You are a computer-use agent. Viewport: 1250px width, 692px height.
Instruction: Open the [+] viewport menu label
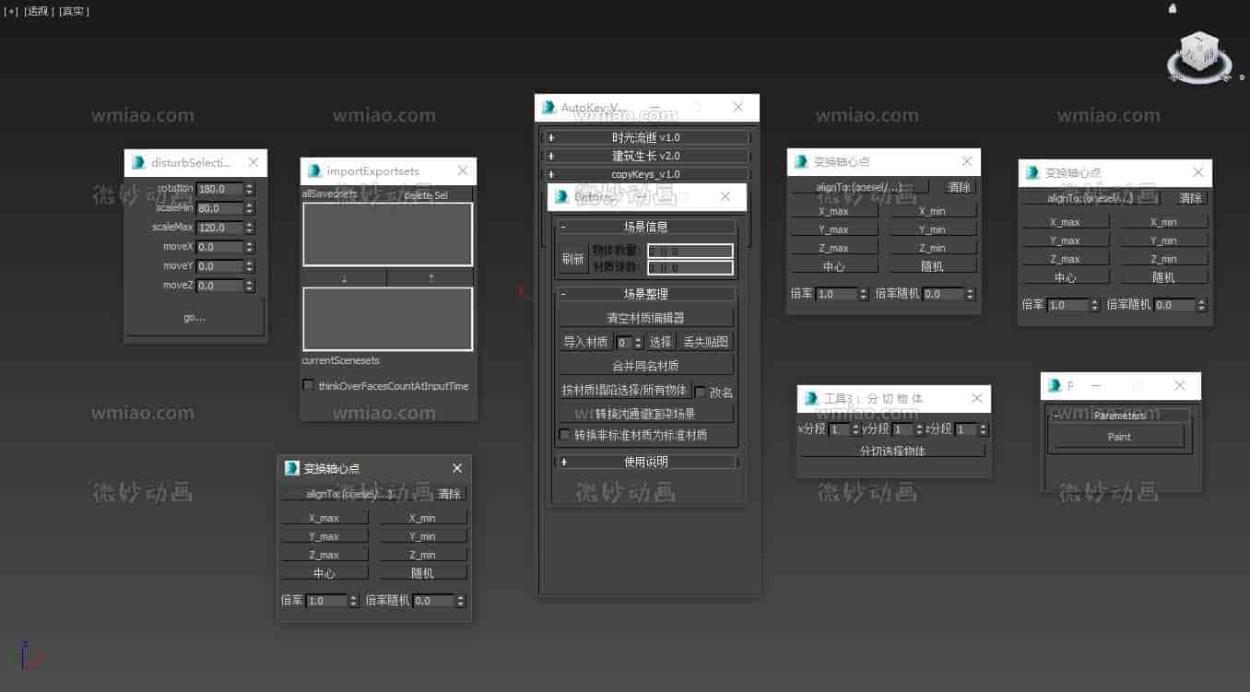point(11,11)
